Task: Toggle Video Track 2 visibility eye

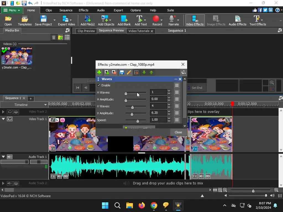Action: 10,112
